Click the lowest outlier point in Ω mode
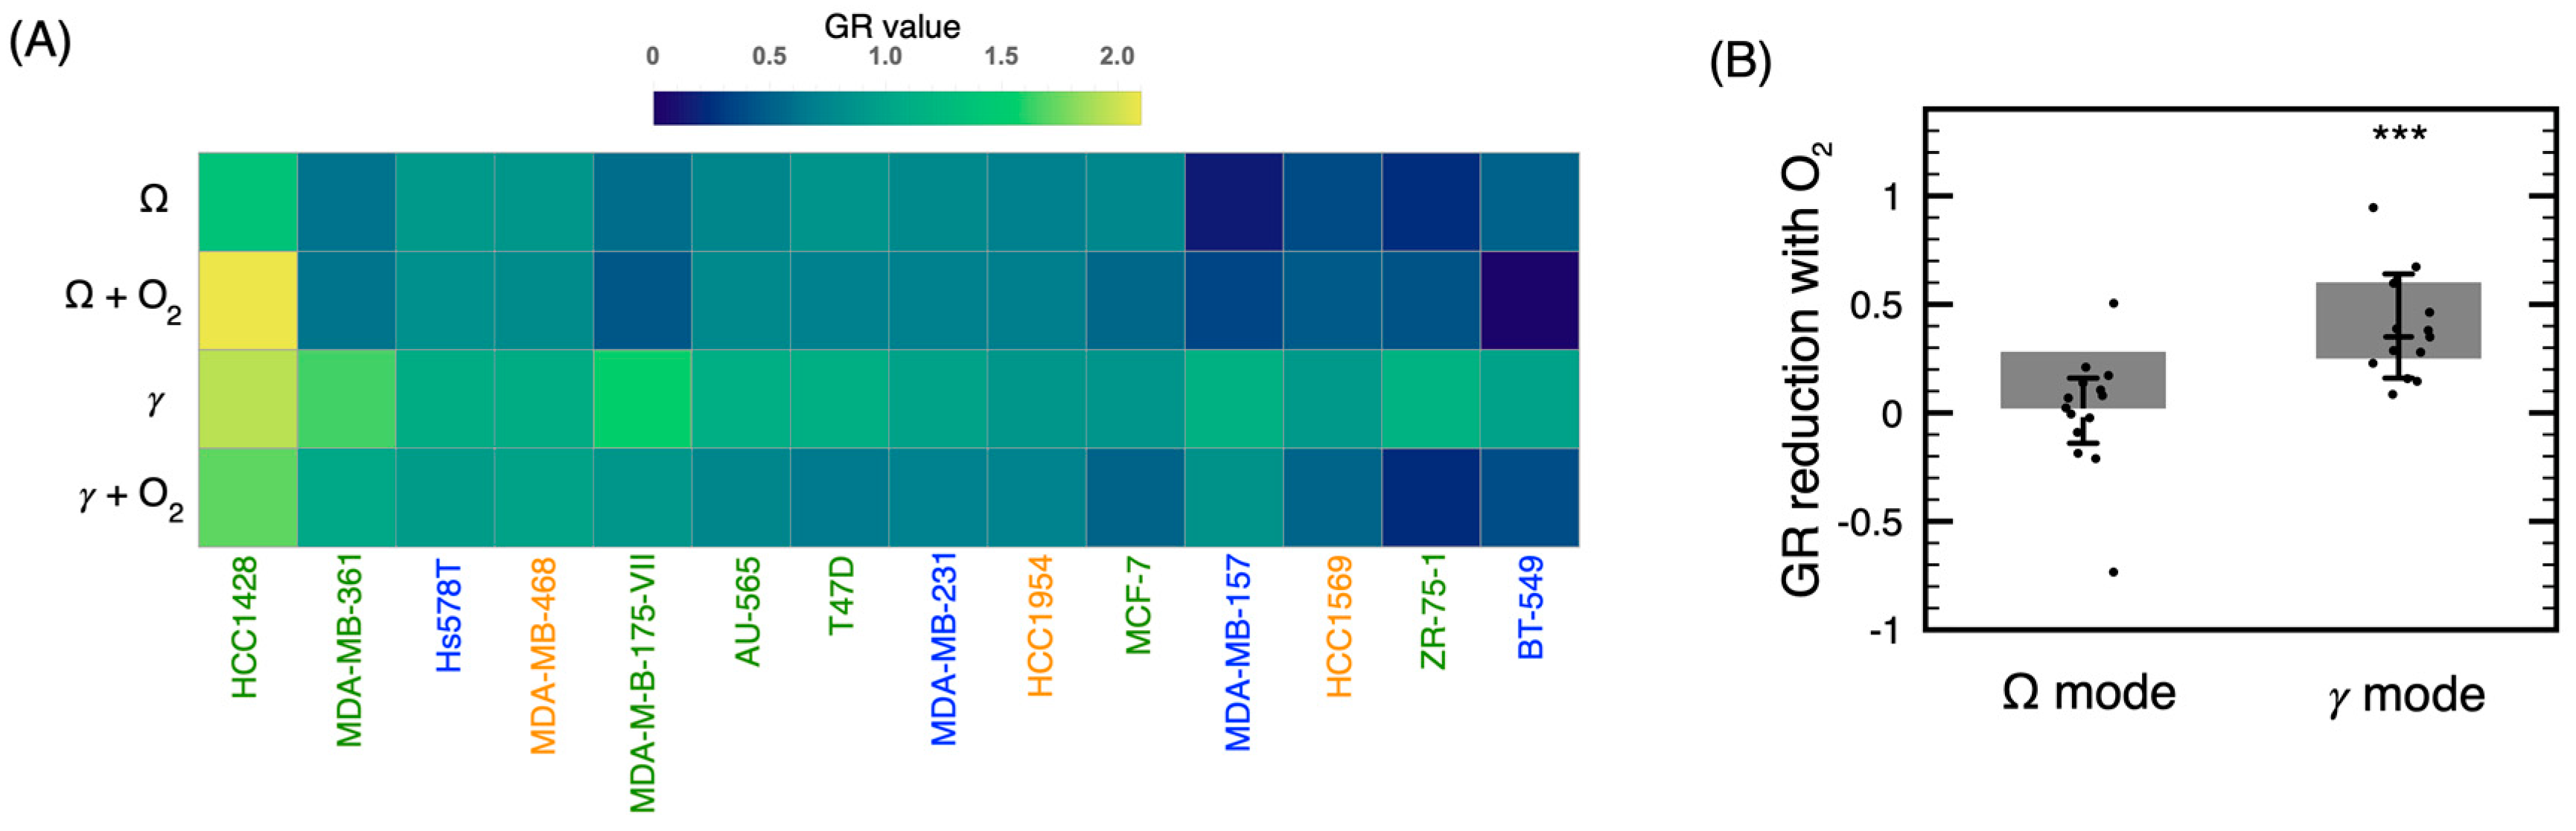Image resolution: width=2576 pixels, height=831 pixels. [2114, 572]
